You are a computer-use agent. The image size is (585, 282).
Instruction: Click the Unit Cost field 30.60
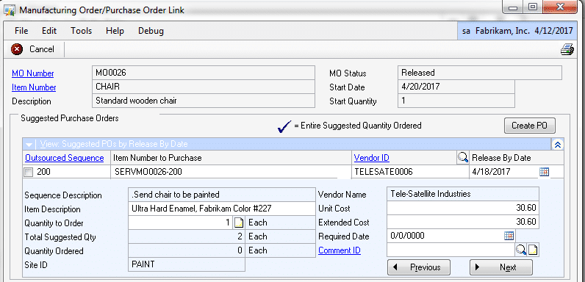pos(463,208)
